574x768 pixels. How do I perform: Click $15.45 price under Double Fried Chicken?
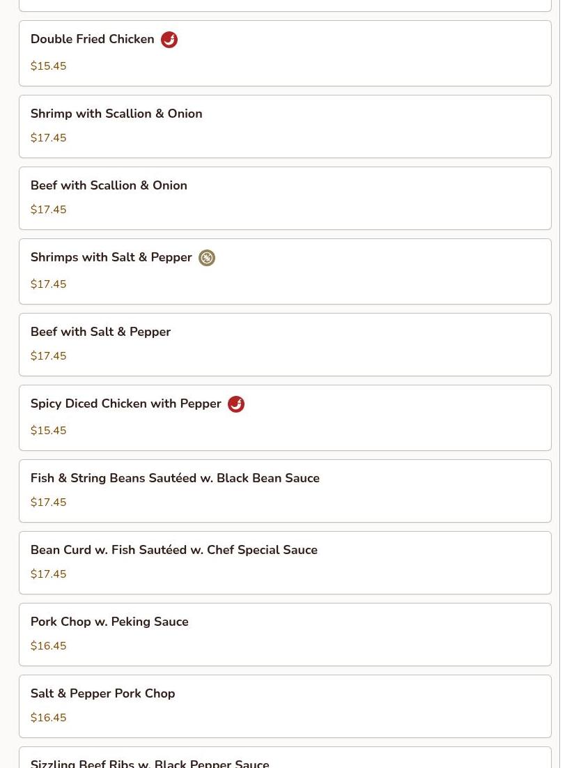(48, 66)
